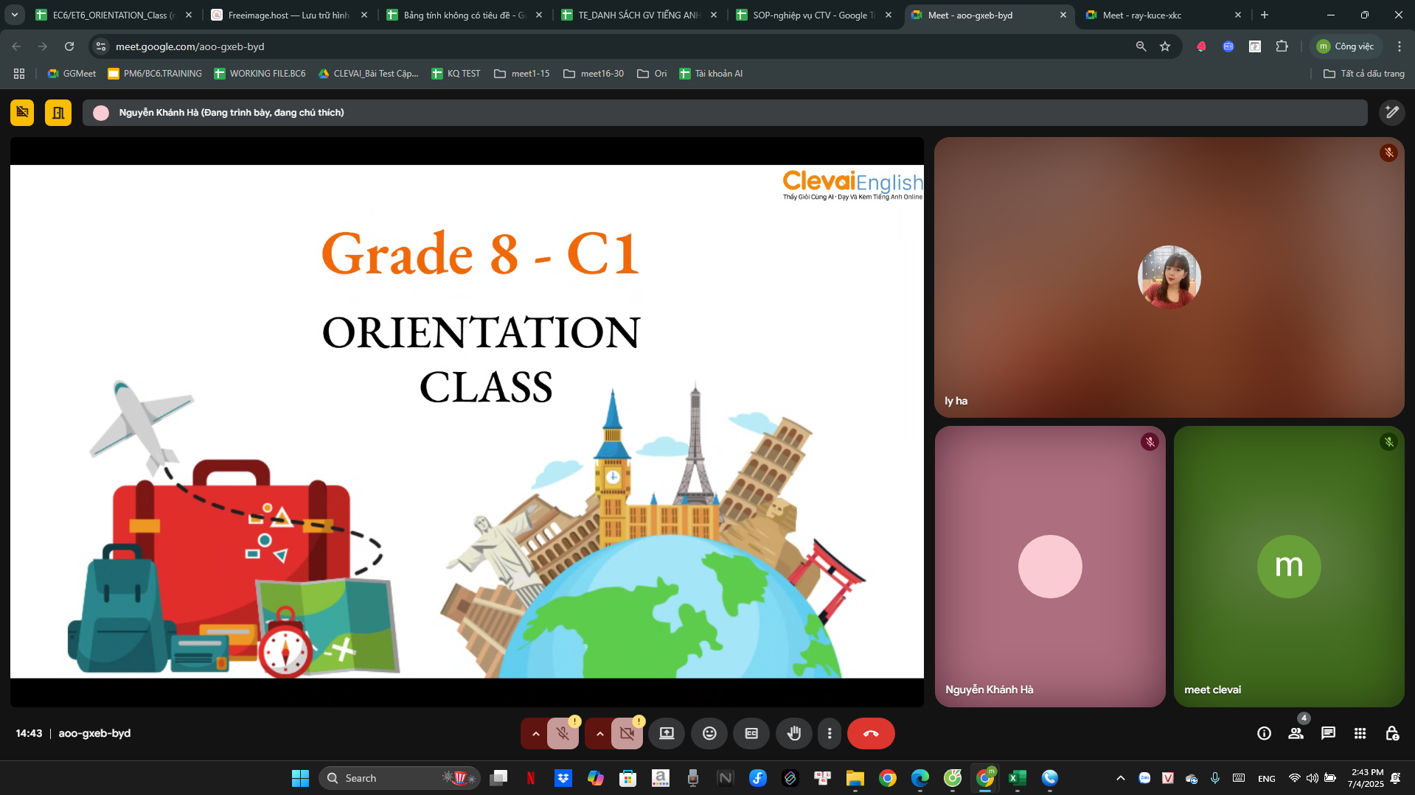
Task: Click the strawberry extension icon
Action: 1201,46
